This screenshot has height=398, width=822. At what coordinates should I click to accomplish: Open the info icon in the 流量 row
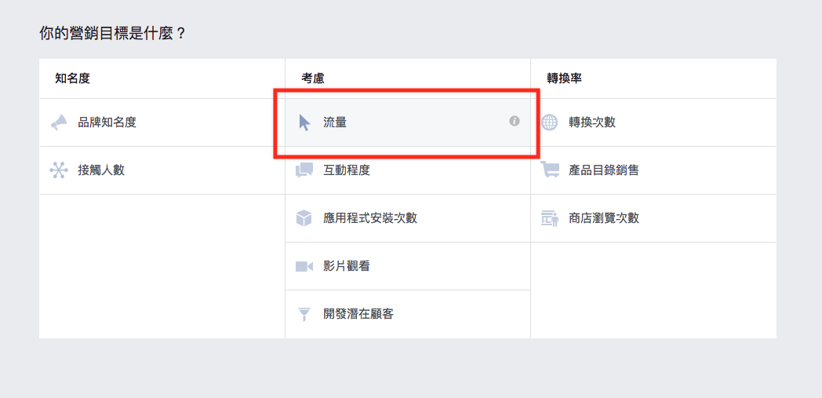tap(515, 121)
